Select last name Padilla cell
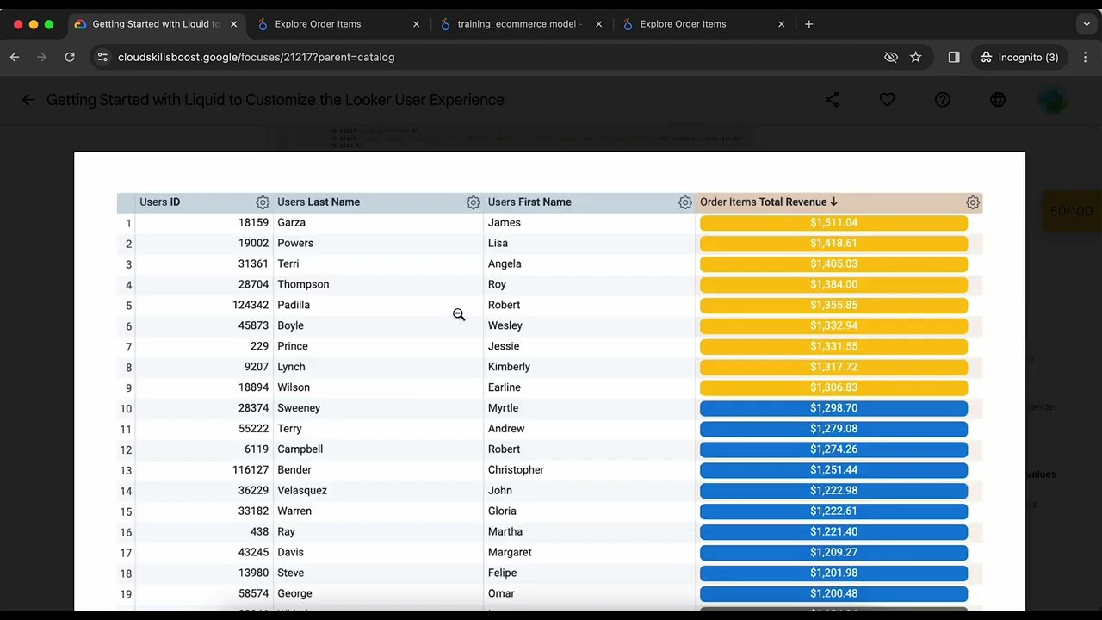This screenshot has height=620, width=1102. click(x=294, y=306)
